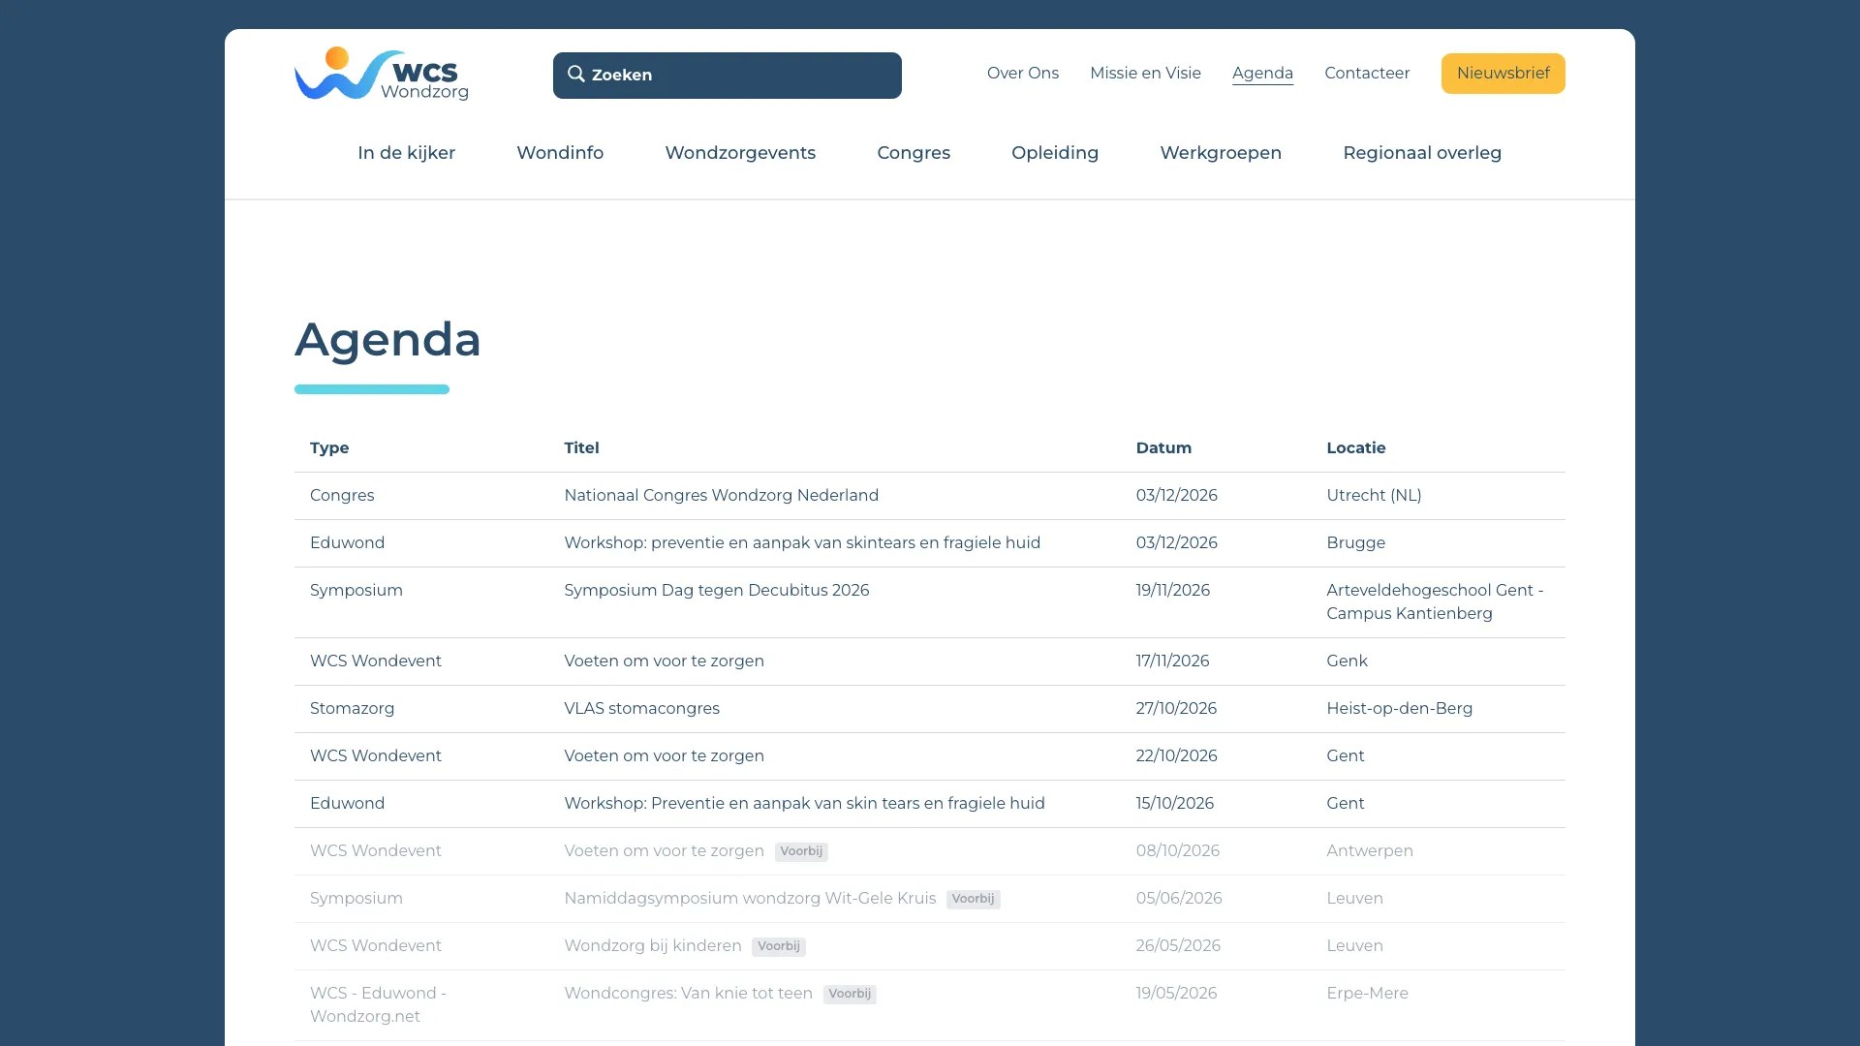This screenshot has width=1860, height=1046.
Task: Click the Arteveldehogeschool Gent location cell
Action: pos(1435,602)
